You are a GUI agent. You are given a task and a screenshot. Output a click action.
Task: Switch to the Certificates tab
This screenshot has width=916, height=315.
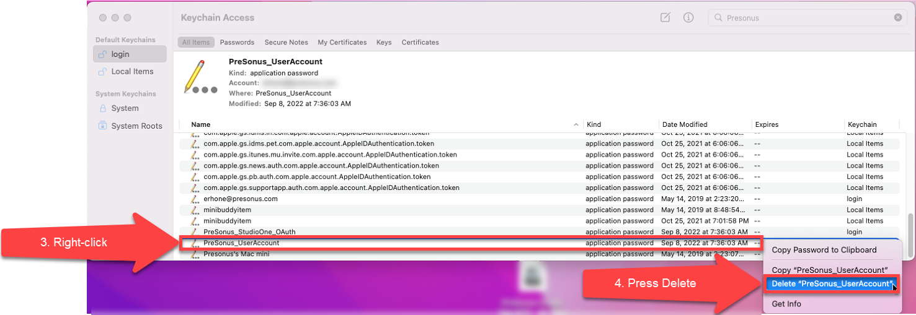(420, 42)
